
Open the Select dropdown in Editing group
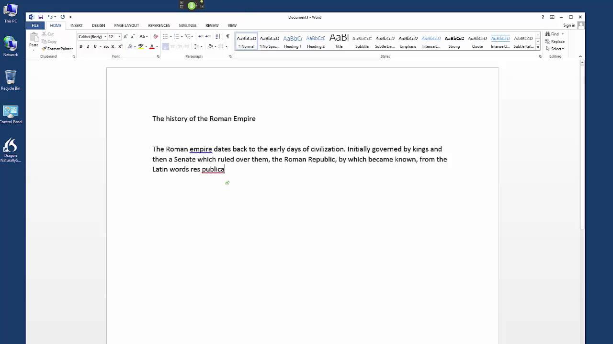555,49
